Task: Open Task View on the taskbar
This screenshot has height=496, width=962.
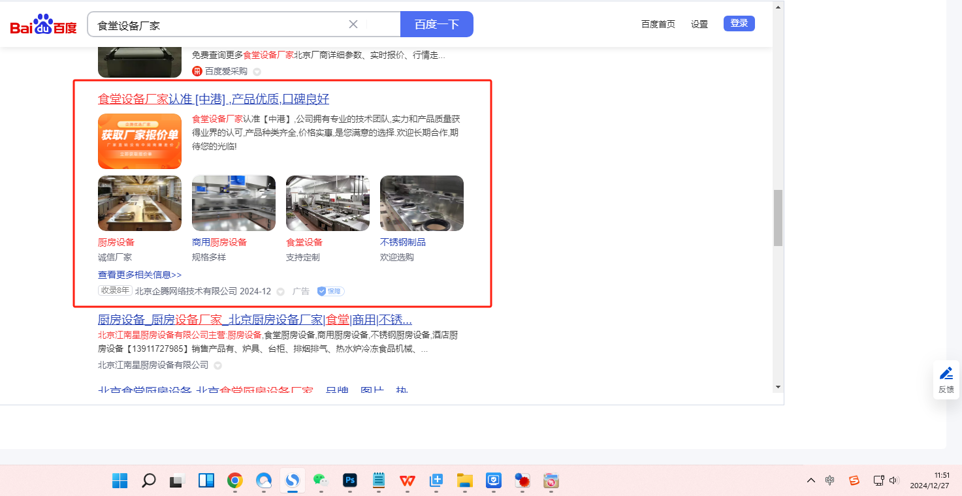Action: coord(177,481)
